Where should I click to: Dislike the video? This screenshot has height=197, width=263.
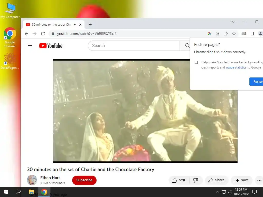pos(195,180)
